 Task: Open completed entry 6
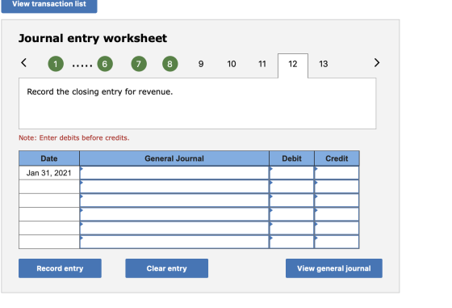105,64
